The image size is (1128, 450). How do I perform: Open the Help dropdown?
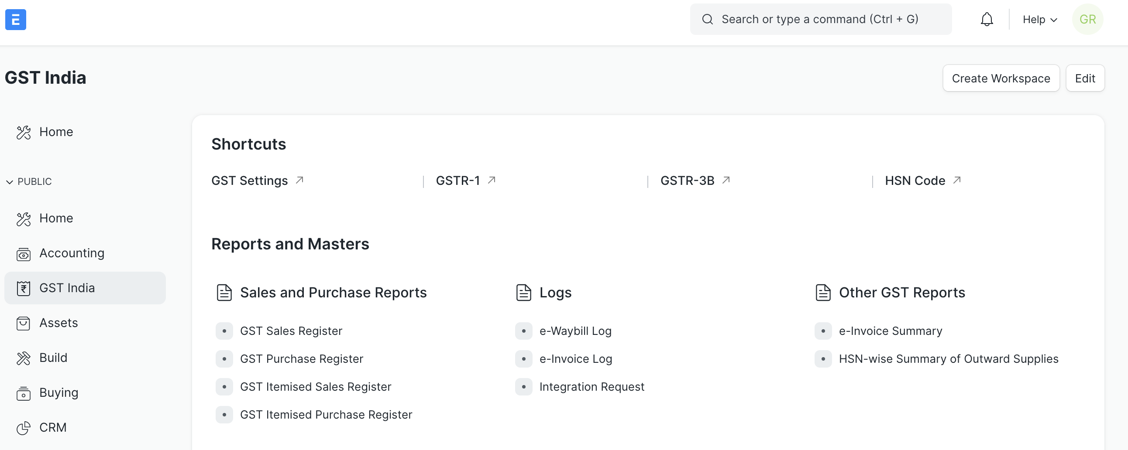[x=1040, y=19]
